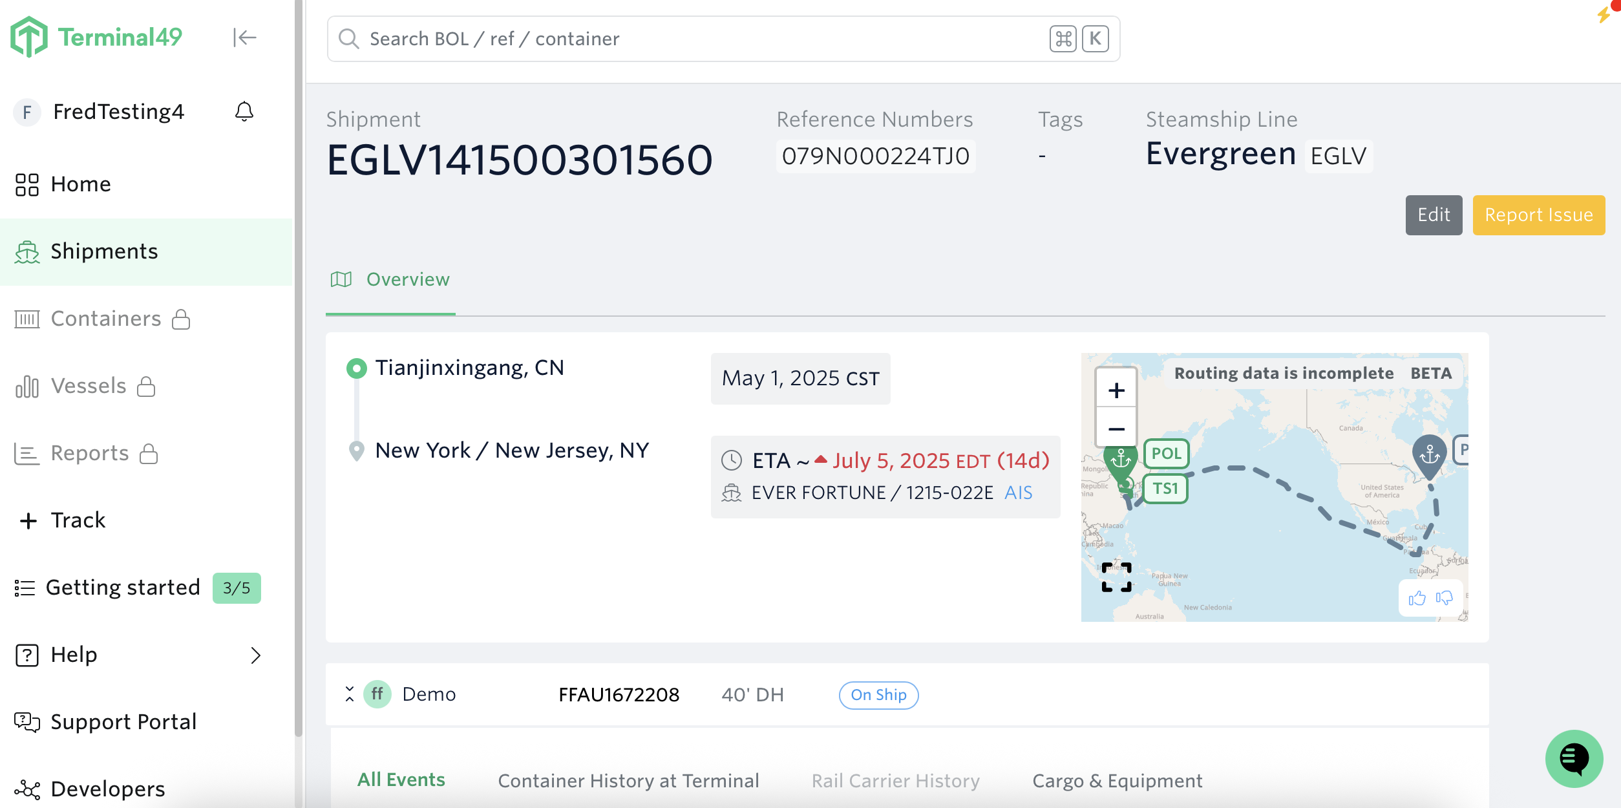Click the Edit shipment button
1621x808 pixels.
[1433, 215]
